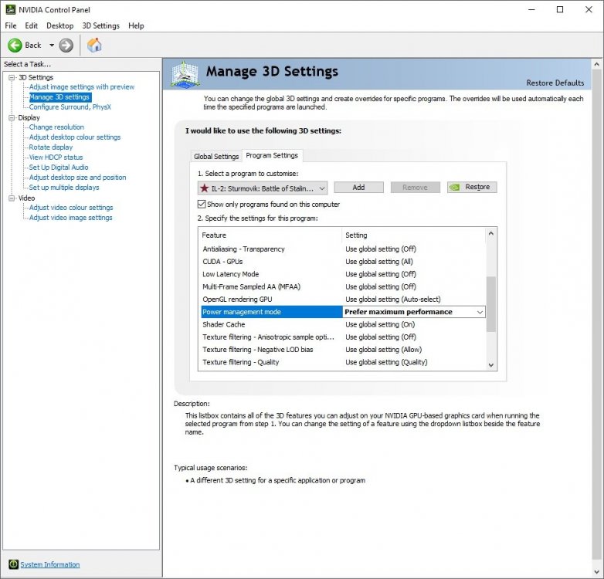
Task: Open Set up multiple displays
Action: [64, 188]
